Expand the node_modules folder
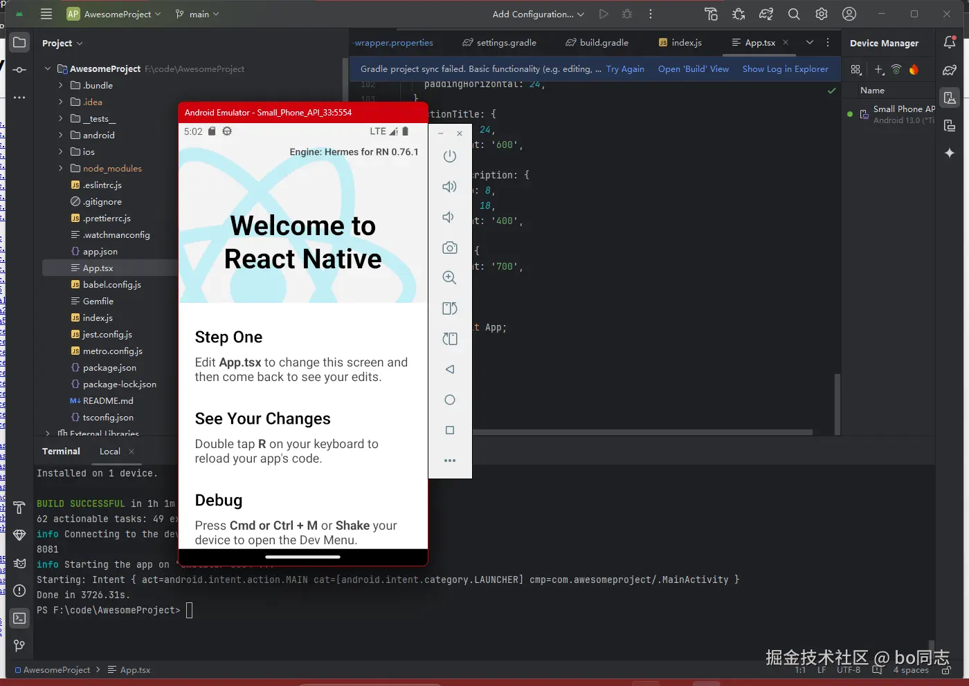The image size is (969, 686). (60, 169)
